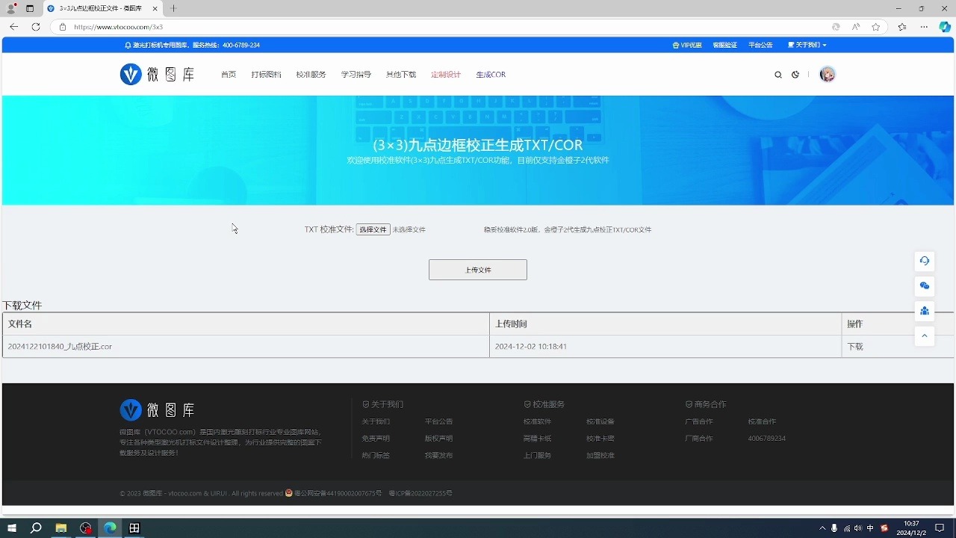Click the Microsoft Edge taskbar icon

(x=110, y=528)
